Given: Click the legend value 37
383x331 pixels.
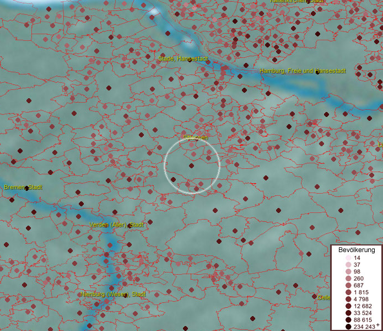Looking at the screenshot, I should pos(357,265).
